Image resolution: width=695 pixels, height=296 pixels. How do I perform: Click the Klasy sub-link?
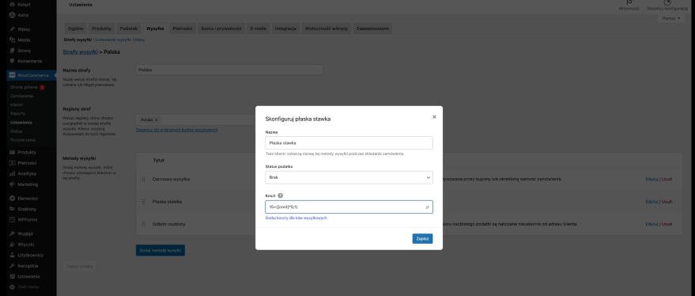pos(140,40)
